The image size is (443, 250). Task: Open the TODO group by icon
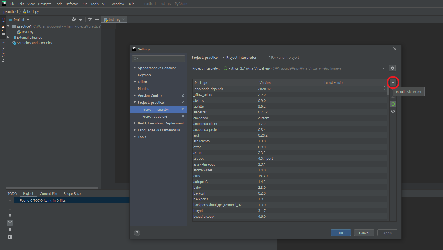(x=10, y=230)
